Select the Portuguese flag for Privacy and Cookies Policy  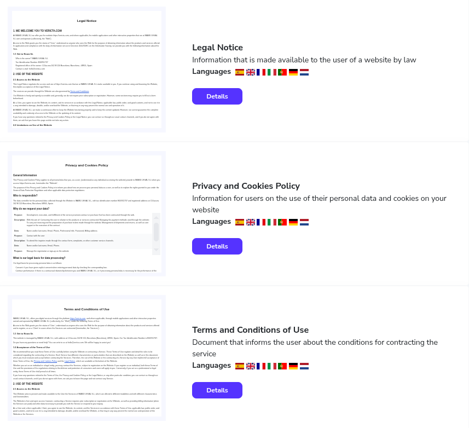click(x=282, y=222)
